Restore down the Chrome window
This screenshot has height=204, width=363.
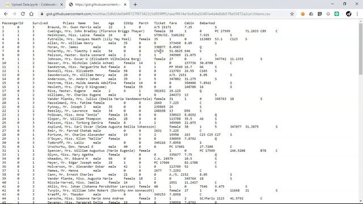pos(344,4)
